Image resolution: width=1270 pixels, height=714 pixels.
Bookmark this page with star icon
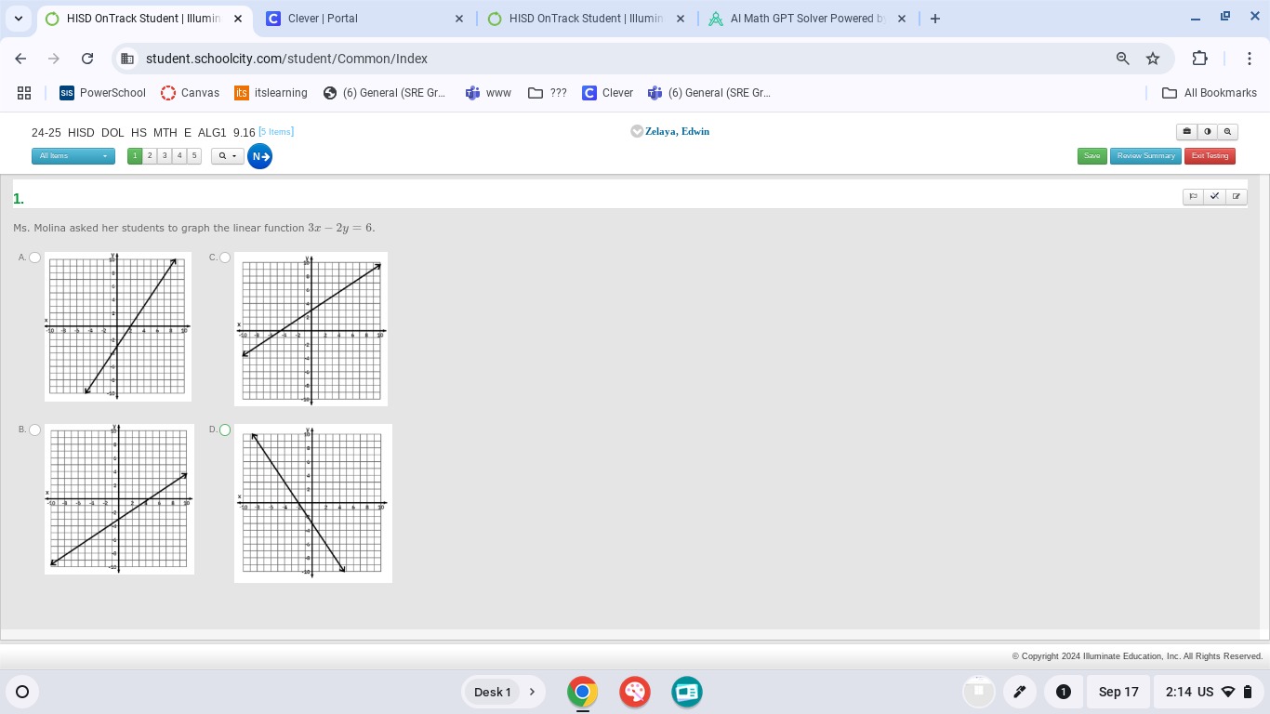1153,59
